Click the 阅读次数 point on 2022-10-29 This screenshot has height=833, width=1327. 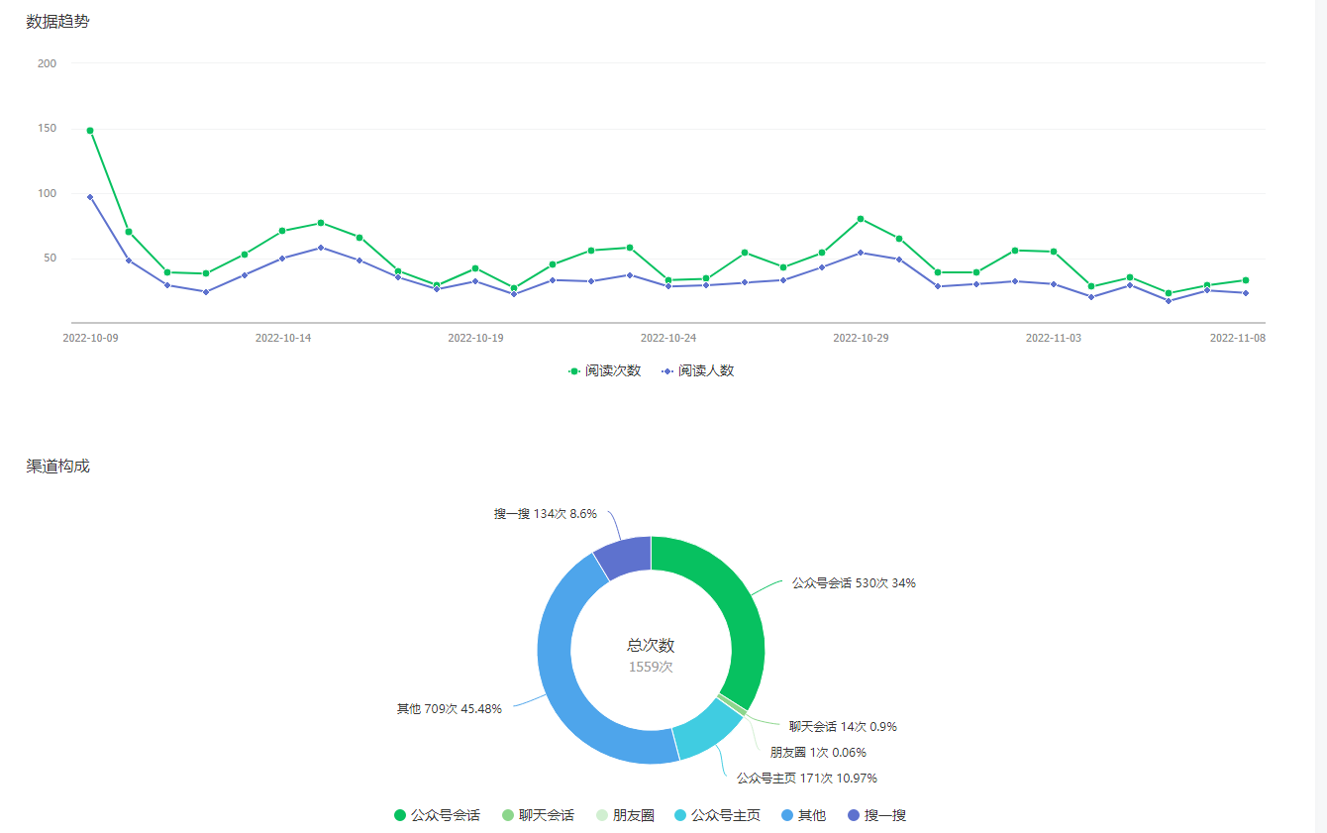click(x=861, y=219)
